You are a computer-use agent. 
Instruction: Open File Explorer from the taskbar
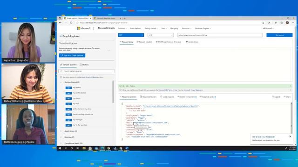84,148
